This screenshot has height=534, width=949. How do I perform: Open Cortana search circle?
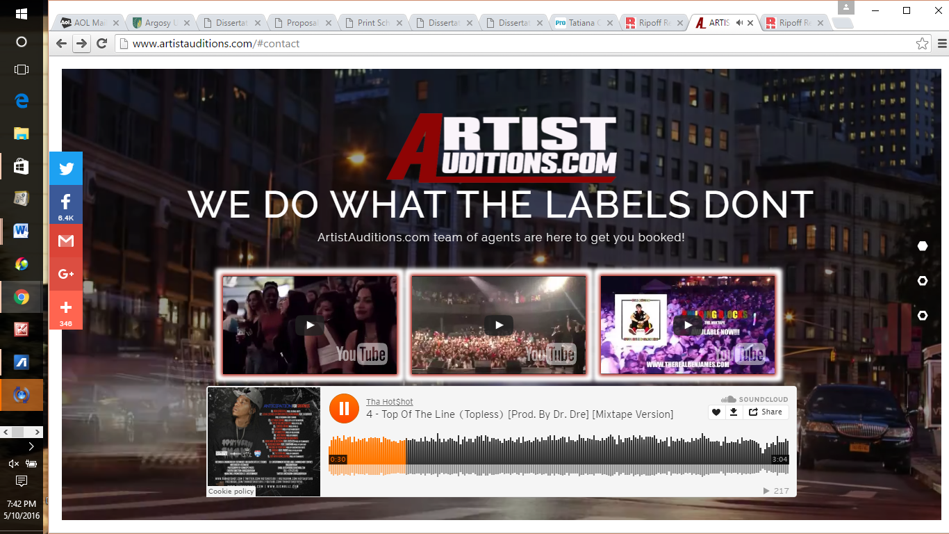22,42
